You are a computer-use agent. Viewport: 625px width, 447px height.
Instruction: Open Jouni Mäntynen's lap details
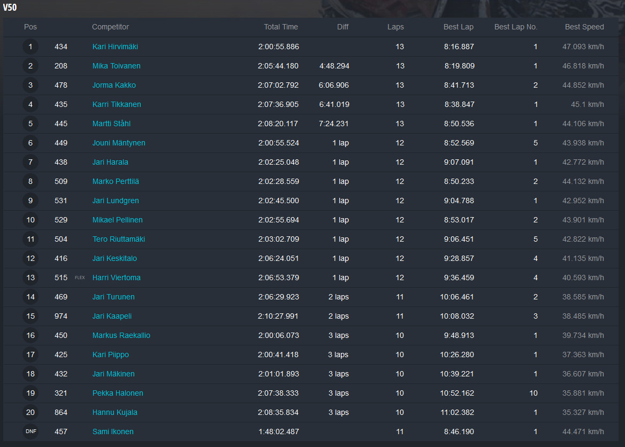click(x=119, y=143)
